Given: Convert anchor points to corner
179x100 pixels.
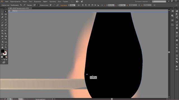Looking at the screenshot, I should [21, 5].
